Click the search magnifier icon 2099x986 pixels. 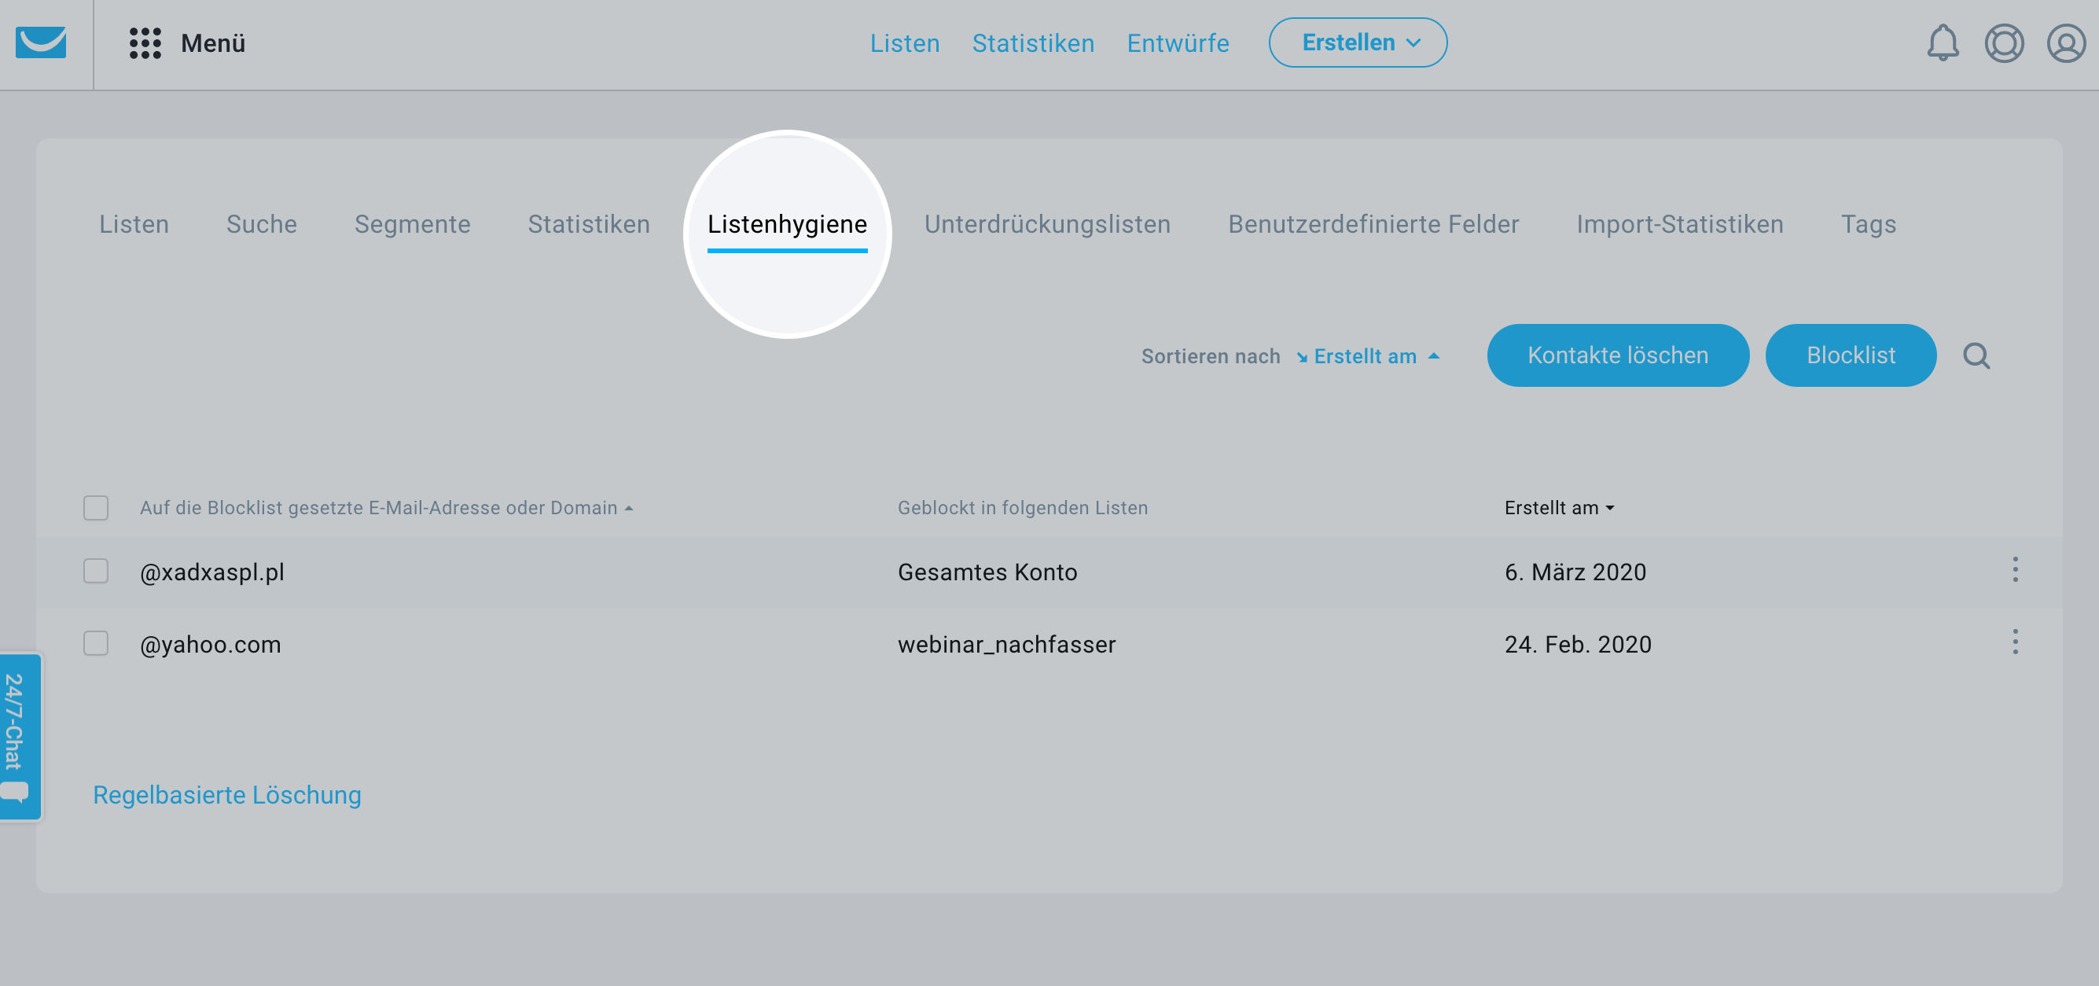[x=1976, y=356]
